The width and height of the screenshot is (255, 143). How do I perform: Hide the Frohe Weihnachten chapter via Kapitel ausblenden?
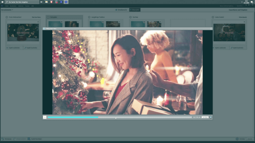[x=14, y=48]
